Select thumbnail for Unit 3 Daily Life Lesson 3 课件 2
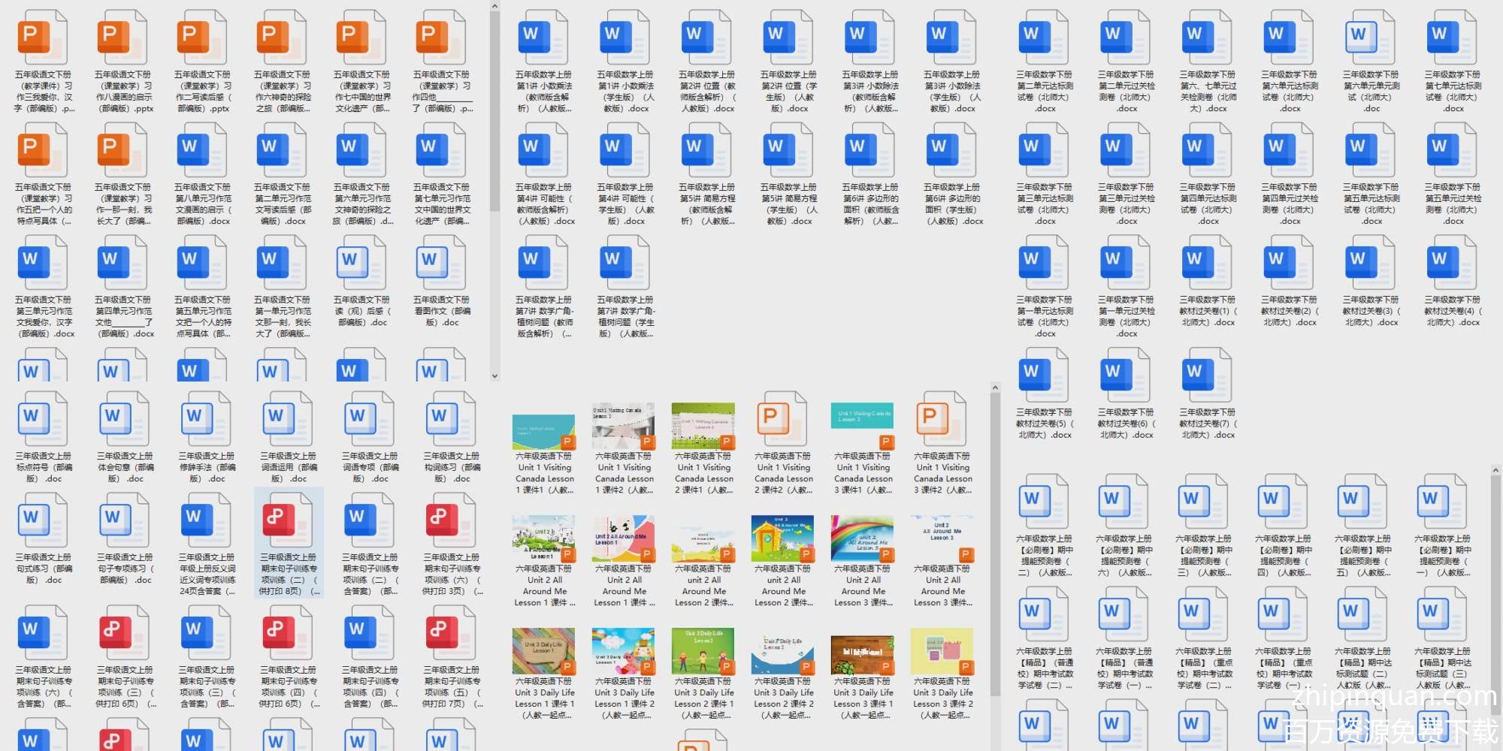This screenshot has width=1503, height=751. (942, 651)
